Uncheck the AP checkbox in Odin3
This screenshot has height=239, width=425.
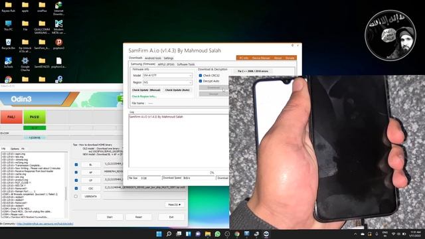76,173
